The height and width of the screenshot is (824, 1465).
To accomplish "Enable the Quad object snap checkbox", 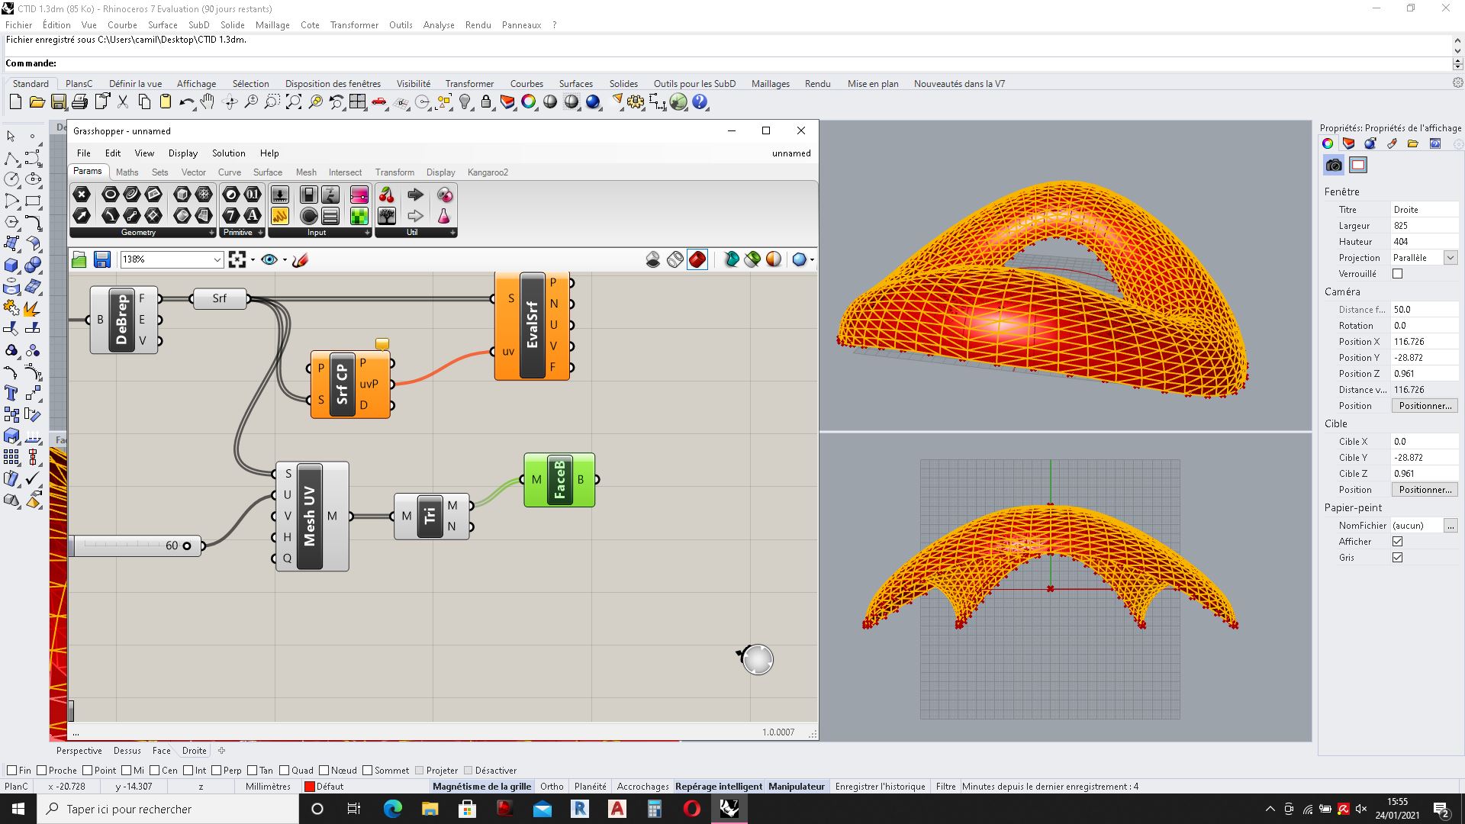I will coord(284,770).
